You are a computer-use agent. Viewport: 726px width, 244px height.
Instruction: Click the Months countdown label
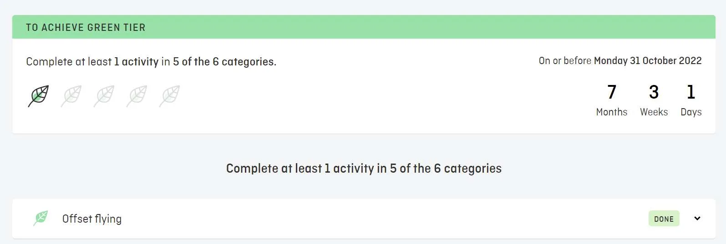[x=611, y=112]
